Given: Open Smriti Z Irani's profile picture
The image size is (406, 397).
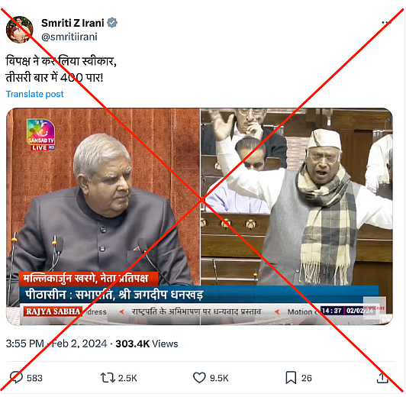Looking at the screenshot, I should click(x=19, y=30).
